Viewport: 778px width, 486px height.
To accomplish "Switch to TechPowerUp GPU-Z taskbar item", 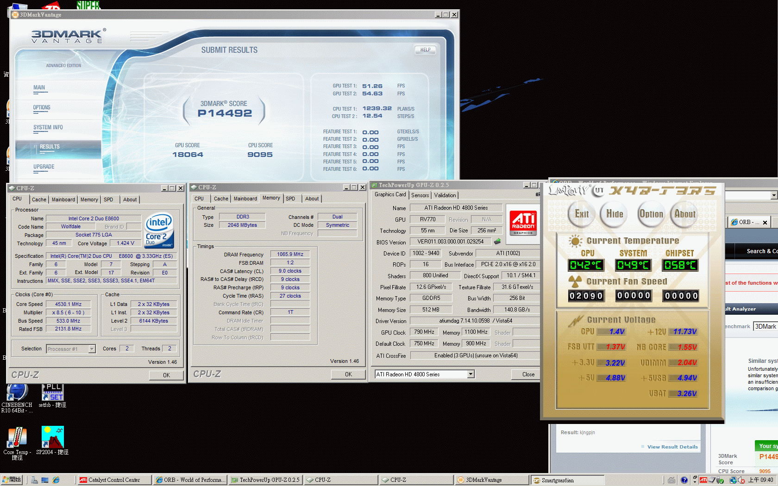I will pos(265,480).
